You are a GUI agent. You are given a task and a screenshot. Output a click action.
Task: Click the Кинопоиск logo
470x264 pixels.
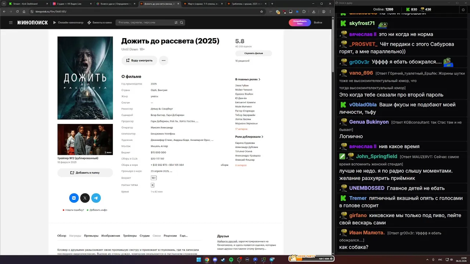tap(33, 22)
